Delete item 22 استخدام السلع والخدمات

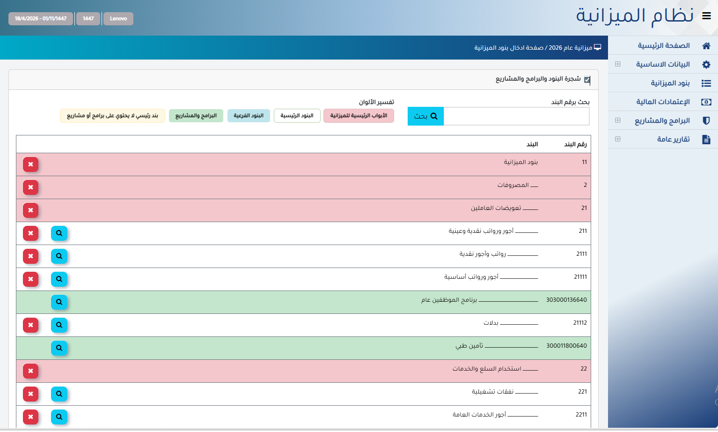click(x=30, y=371)
